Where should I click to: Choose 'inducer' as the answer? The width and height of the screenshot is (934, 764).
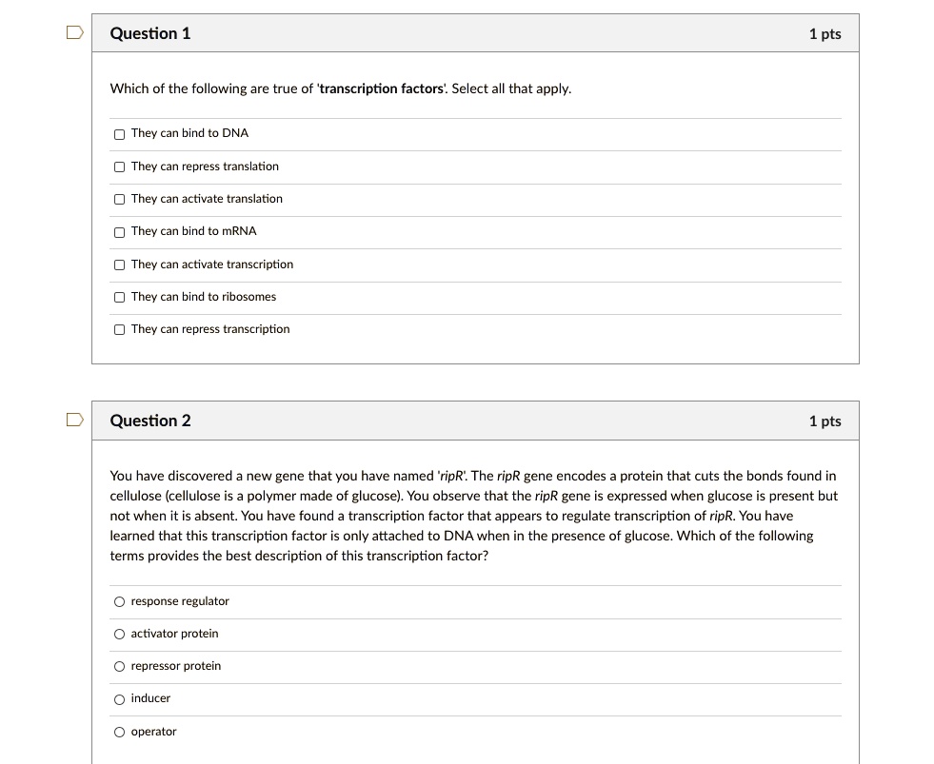pos(119,699)
